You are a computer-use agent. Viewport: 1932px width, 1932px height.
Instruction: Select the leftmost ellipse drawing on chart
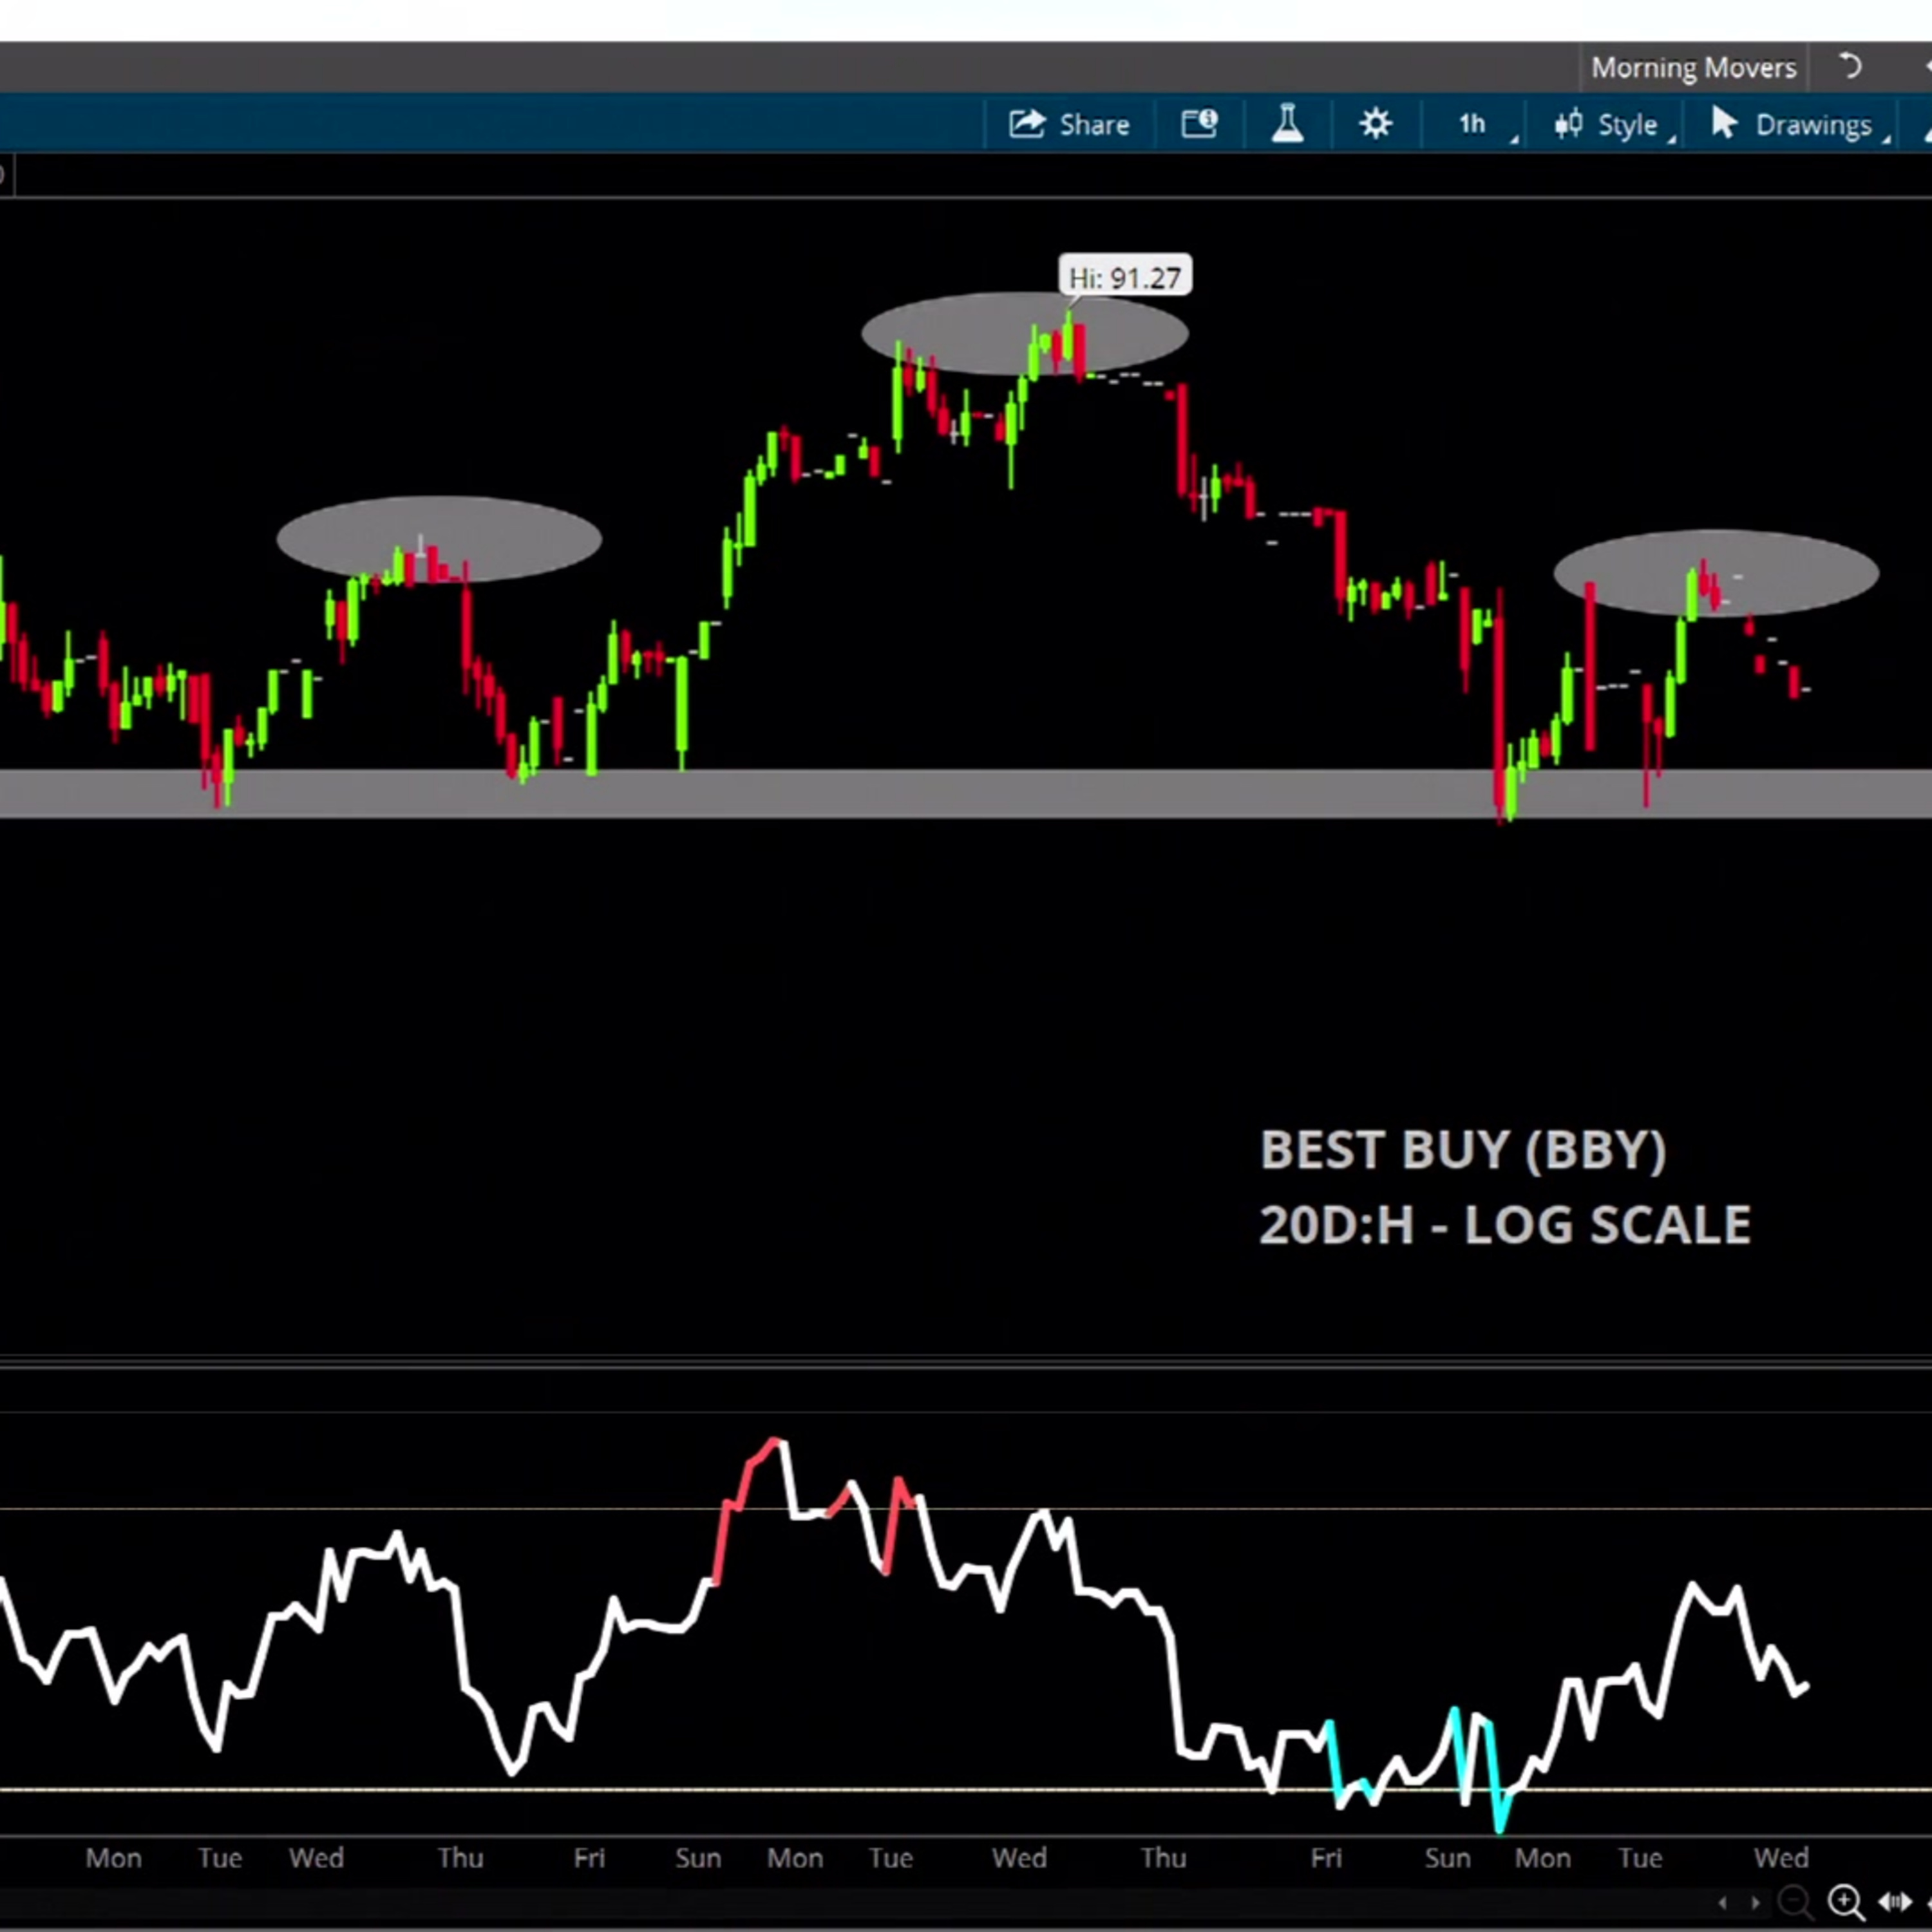439,539
